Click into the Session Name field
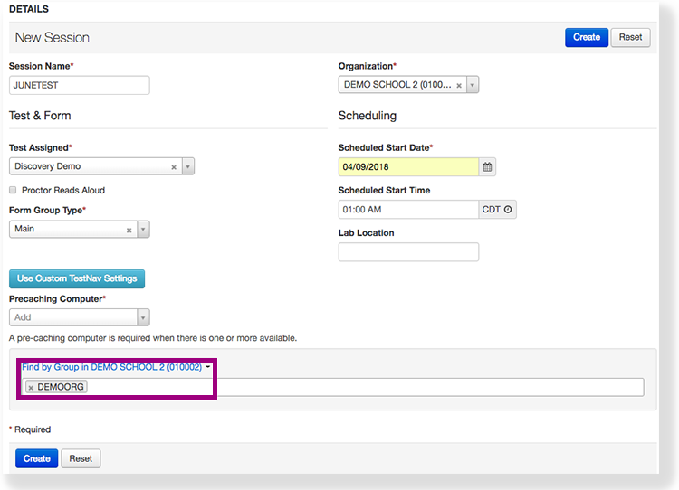 (x=79, y=85)
